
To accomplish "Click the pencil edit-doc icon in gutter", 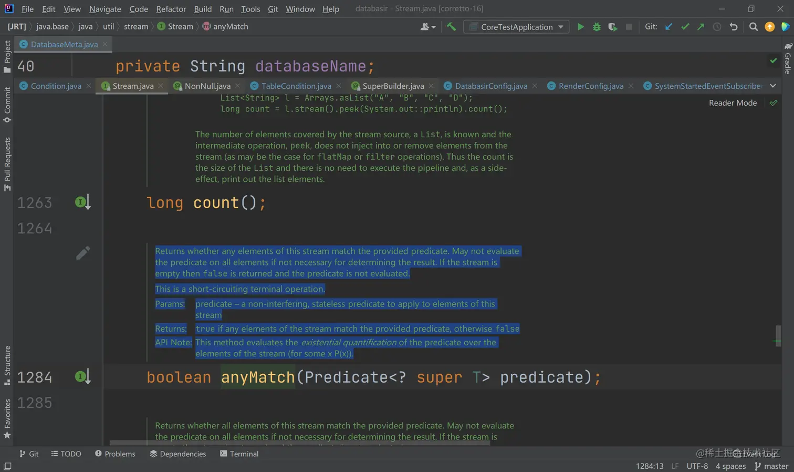I will pyautogui.click(x=83, y=253).
